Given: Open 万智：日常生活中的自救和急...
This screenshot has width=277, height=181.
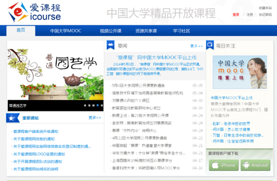Looking at the screenshot, I should (x=238, y=135).
